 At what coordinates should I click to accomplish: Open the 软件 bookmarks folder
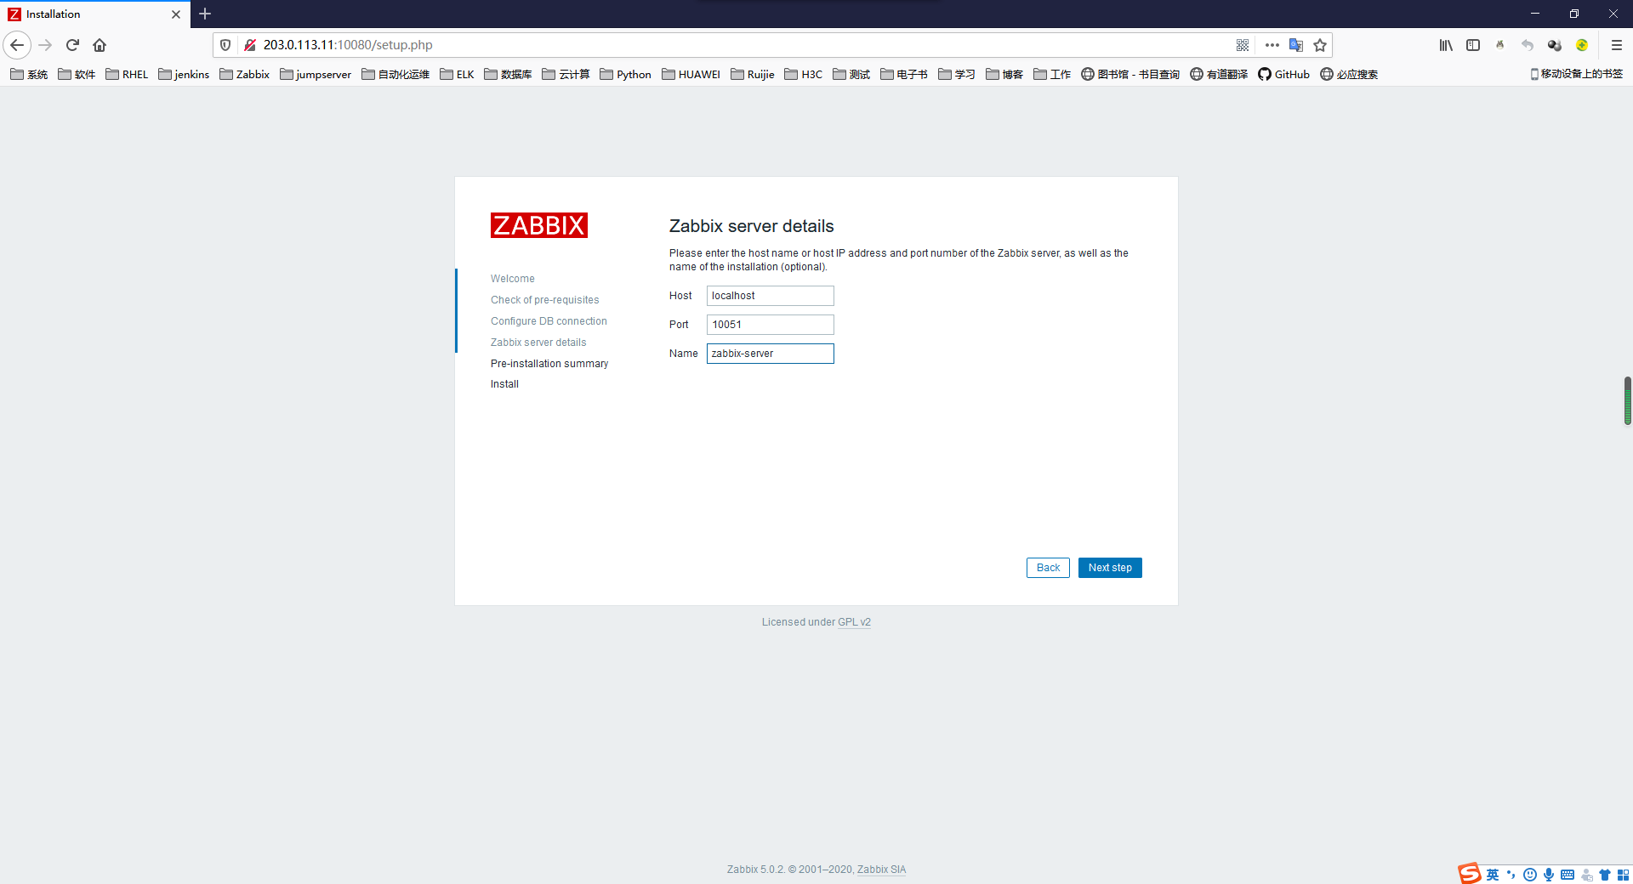coord(77,74)
